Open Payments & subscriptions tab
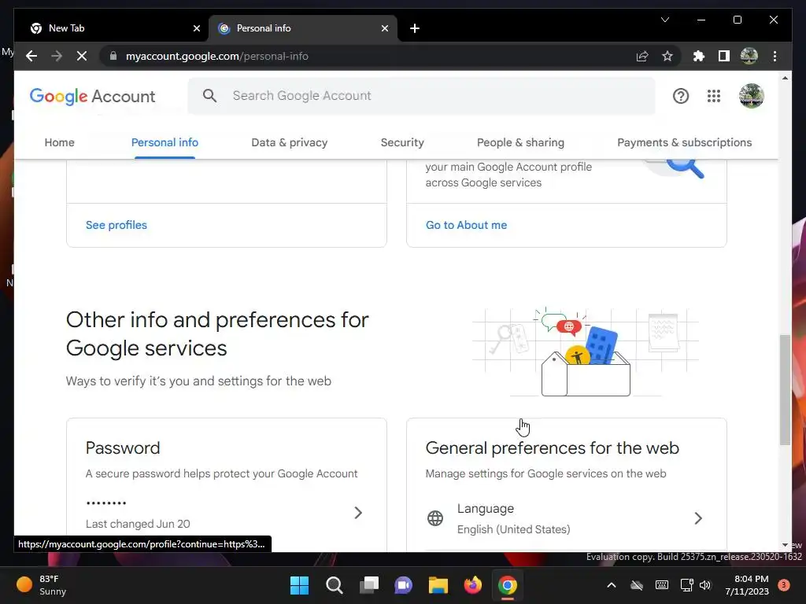Screen dimensions: 806x604 685,142
